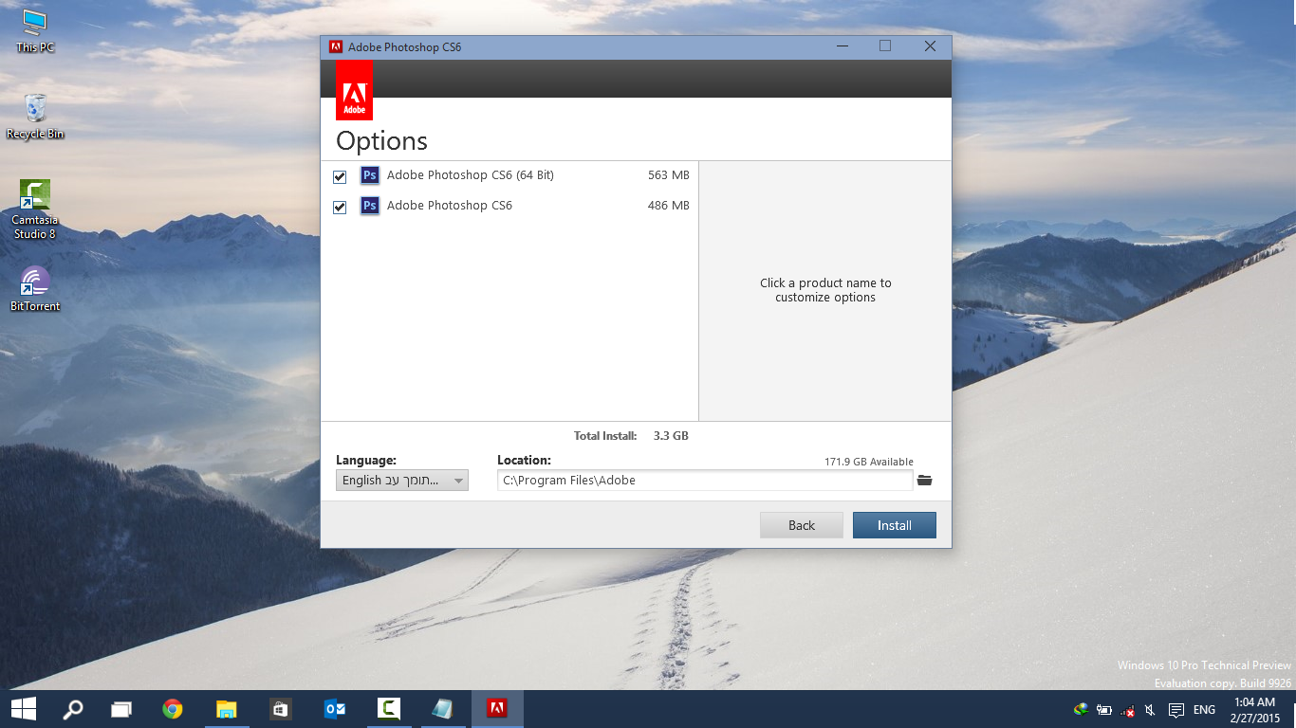The width and height of the screenshot is (1296, 728).
Task: Open Camtasia from the taskbar
Action: click(x=388, y=709)
